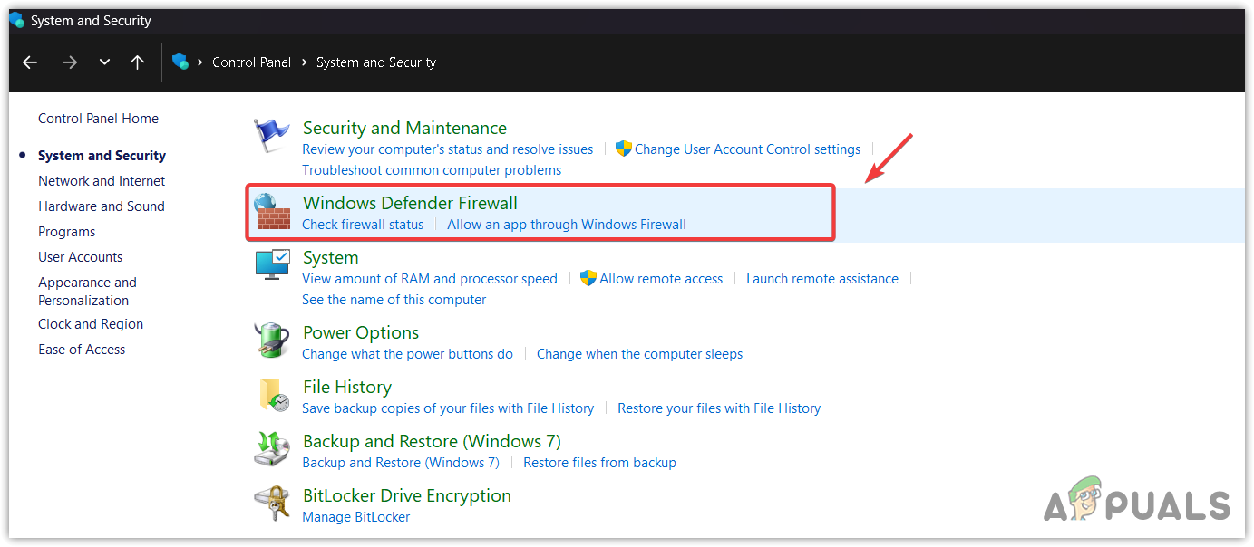
Task: Open Network and Internet in the sidebar
Action: 102,181
